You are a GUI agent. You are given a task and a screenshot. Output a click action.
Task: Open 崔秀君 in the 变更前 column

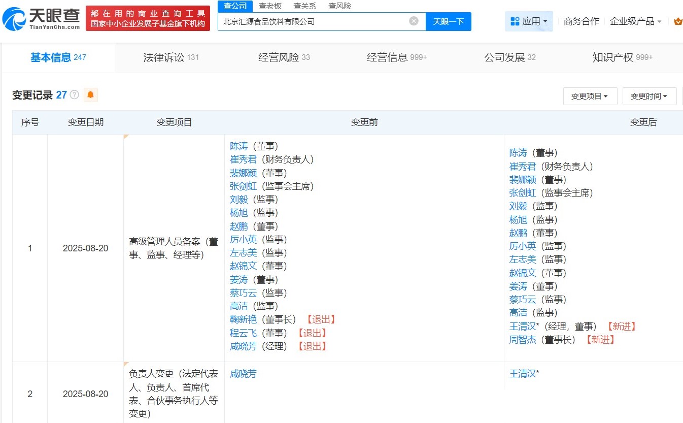point(243,159)
